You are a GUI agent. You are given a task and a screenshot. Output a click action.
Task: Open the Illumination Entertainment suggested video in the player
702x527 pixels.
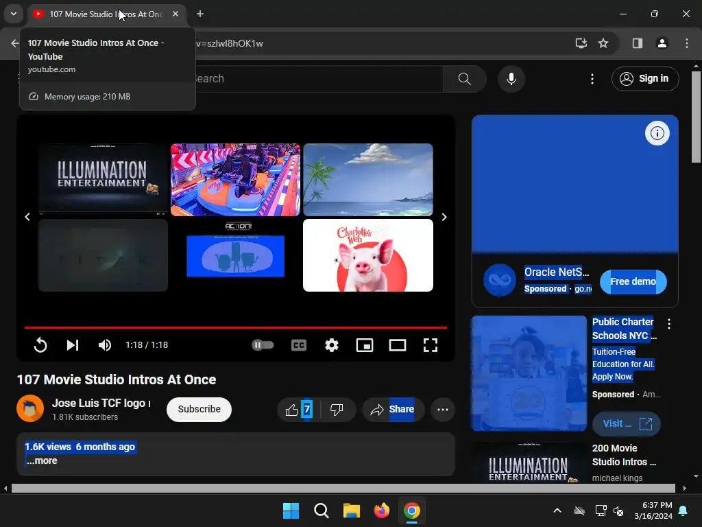click(x=103, y=180)
